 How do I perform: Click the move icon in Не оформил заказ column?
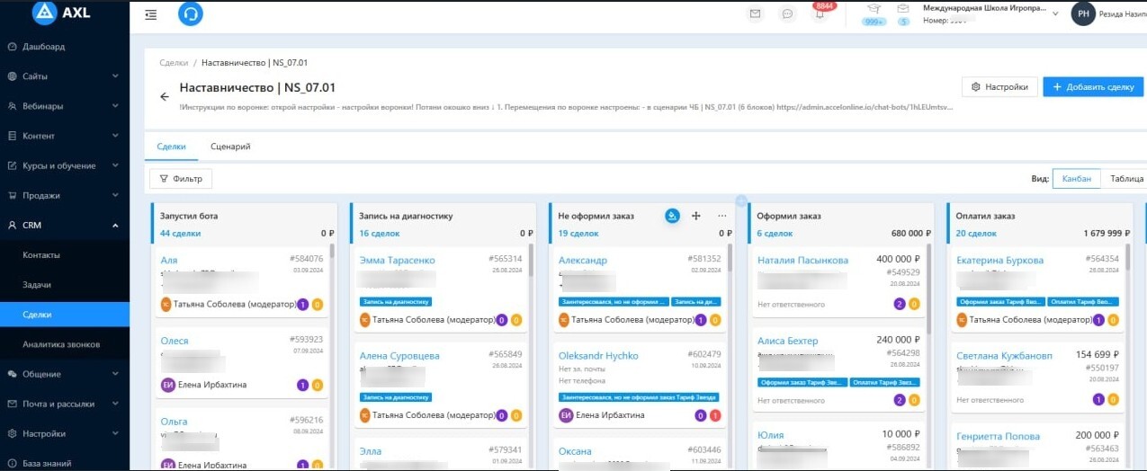(696, 216)
